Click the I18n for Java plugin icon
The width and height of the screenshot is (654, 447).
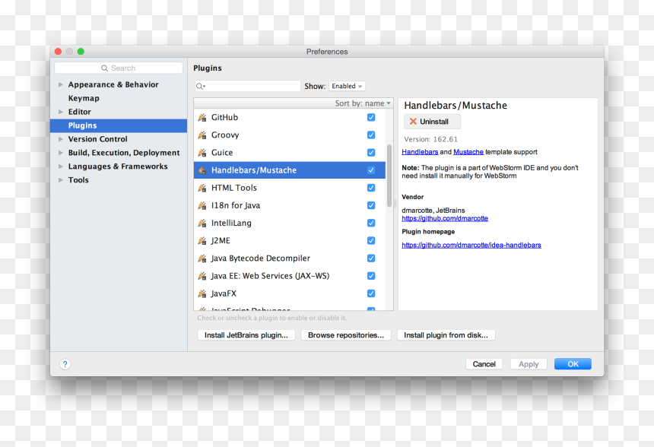point(202,205)
